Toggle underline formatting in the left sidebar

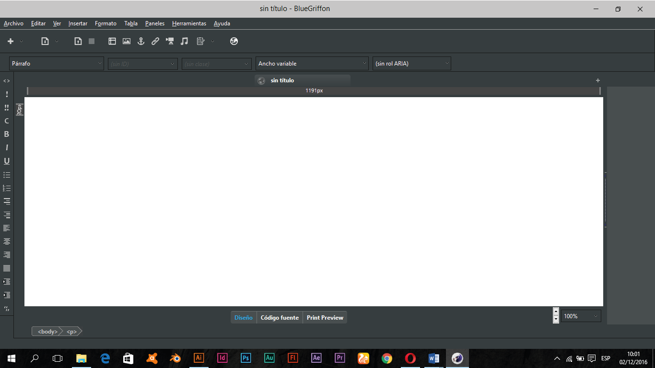tap(7, 161)
